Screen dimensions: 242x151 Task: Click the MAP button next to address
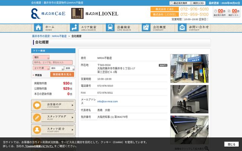point(163,65)
